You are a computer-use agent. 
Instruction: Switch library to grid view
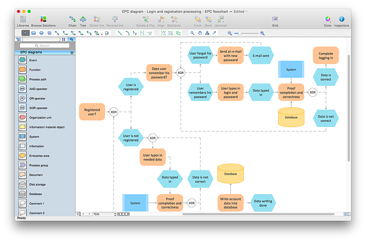(x=64, y=39)
